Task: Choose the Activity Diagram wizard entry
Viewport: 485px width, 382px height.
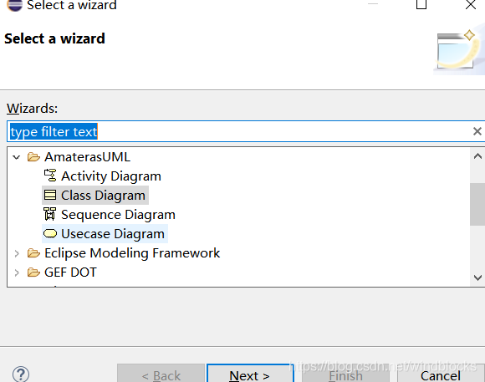Action: point(102,176)
